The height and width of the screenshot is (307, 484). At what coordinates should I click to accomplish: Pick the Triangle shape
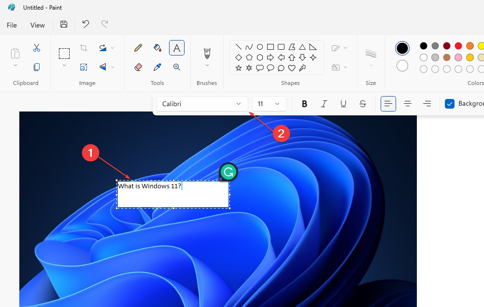302,47
